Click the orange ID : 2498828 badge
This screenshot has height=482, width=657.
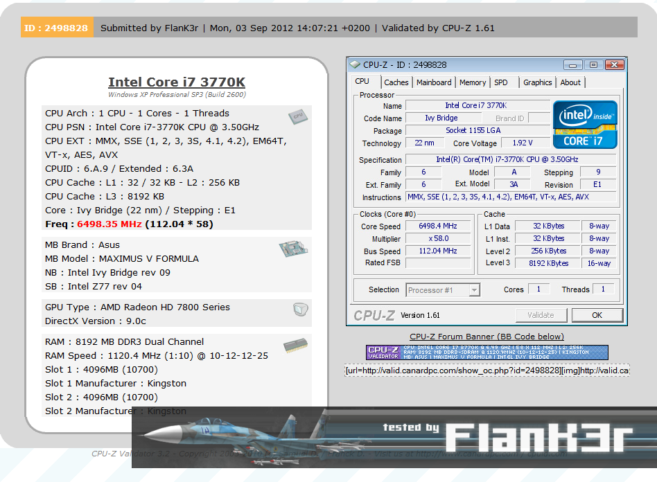pyautogui.click(x=57, y=28)
